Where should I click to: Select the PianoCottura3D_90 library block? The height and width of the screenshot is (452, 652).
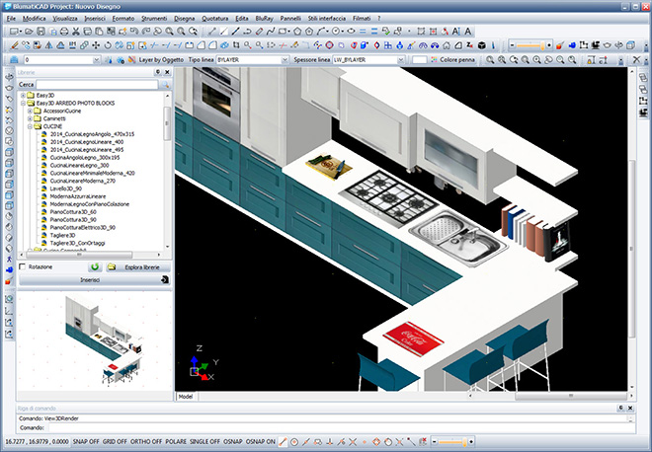(x=73, y=219)
